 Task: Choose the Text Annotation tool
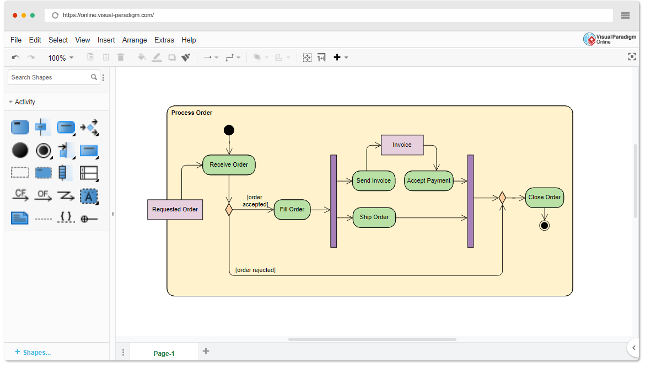(x=89, y=195)
